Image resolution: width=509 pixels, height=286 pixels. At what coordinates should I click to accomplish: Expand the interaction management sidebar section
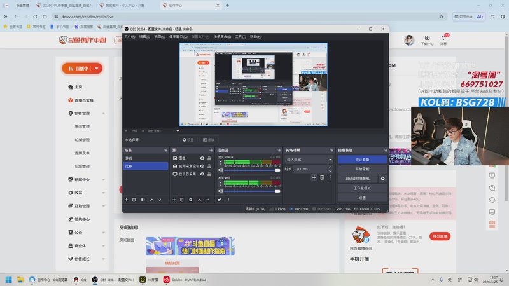click(104, 206)
